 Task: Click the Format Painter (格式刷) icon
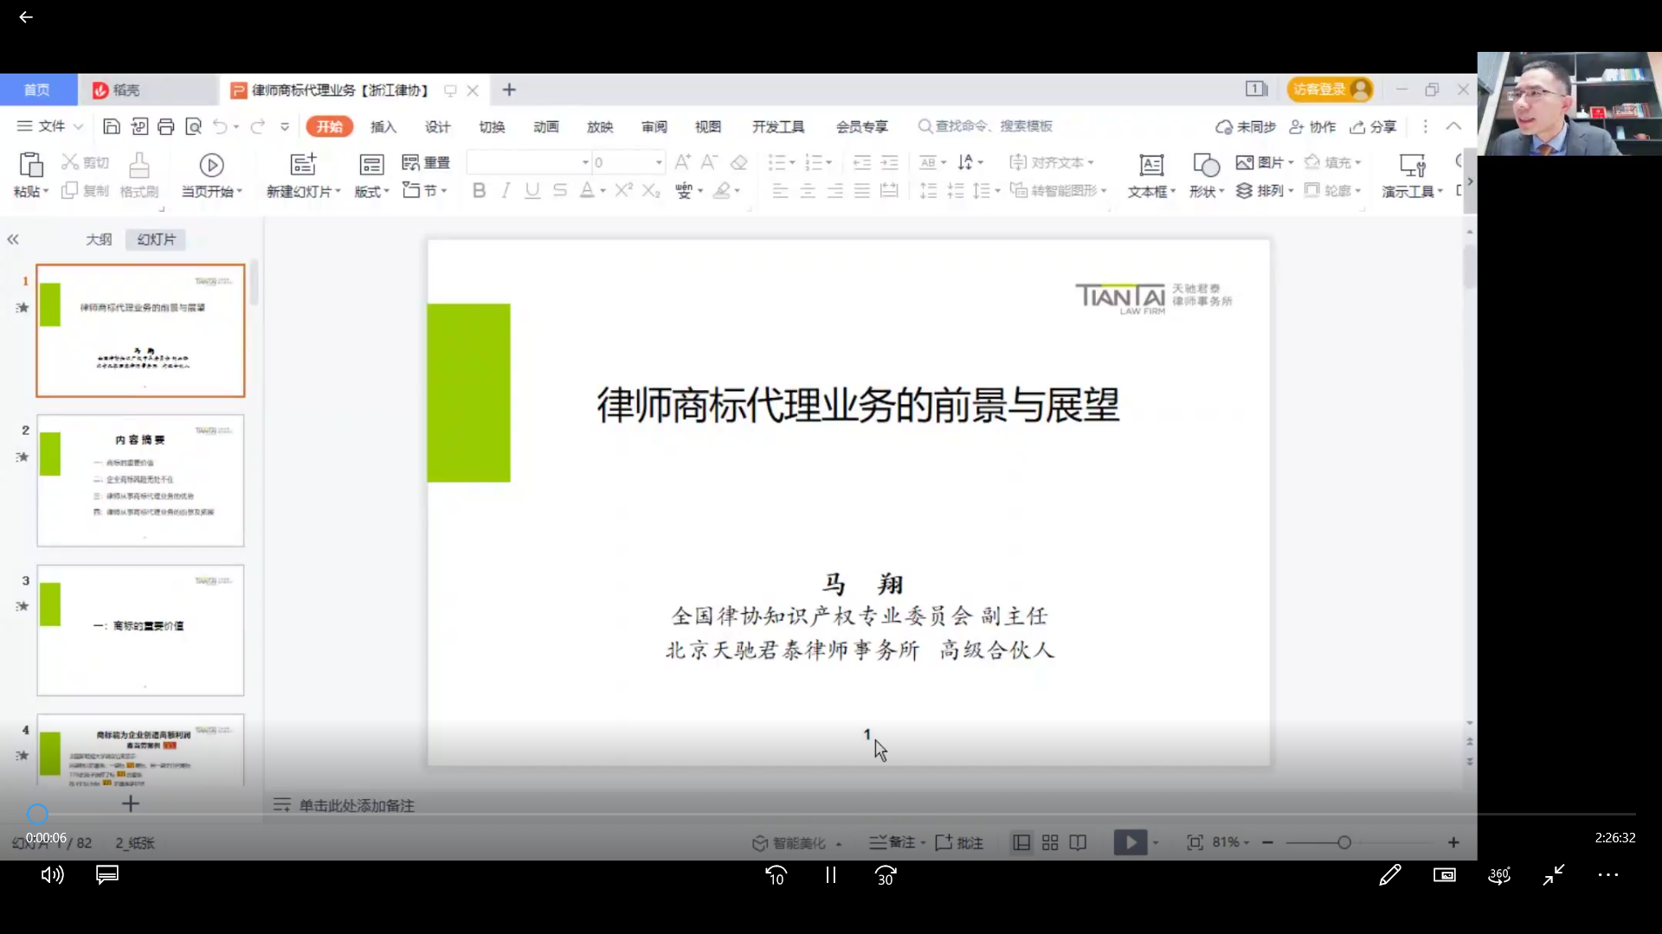click(138, 164)
